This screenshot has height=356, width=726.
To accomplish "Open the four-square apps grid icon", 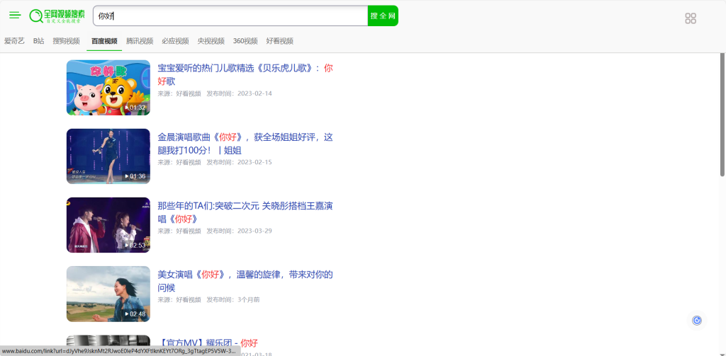I will pyautogui.click(x=690, y=18).
